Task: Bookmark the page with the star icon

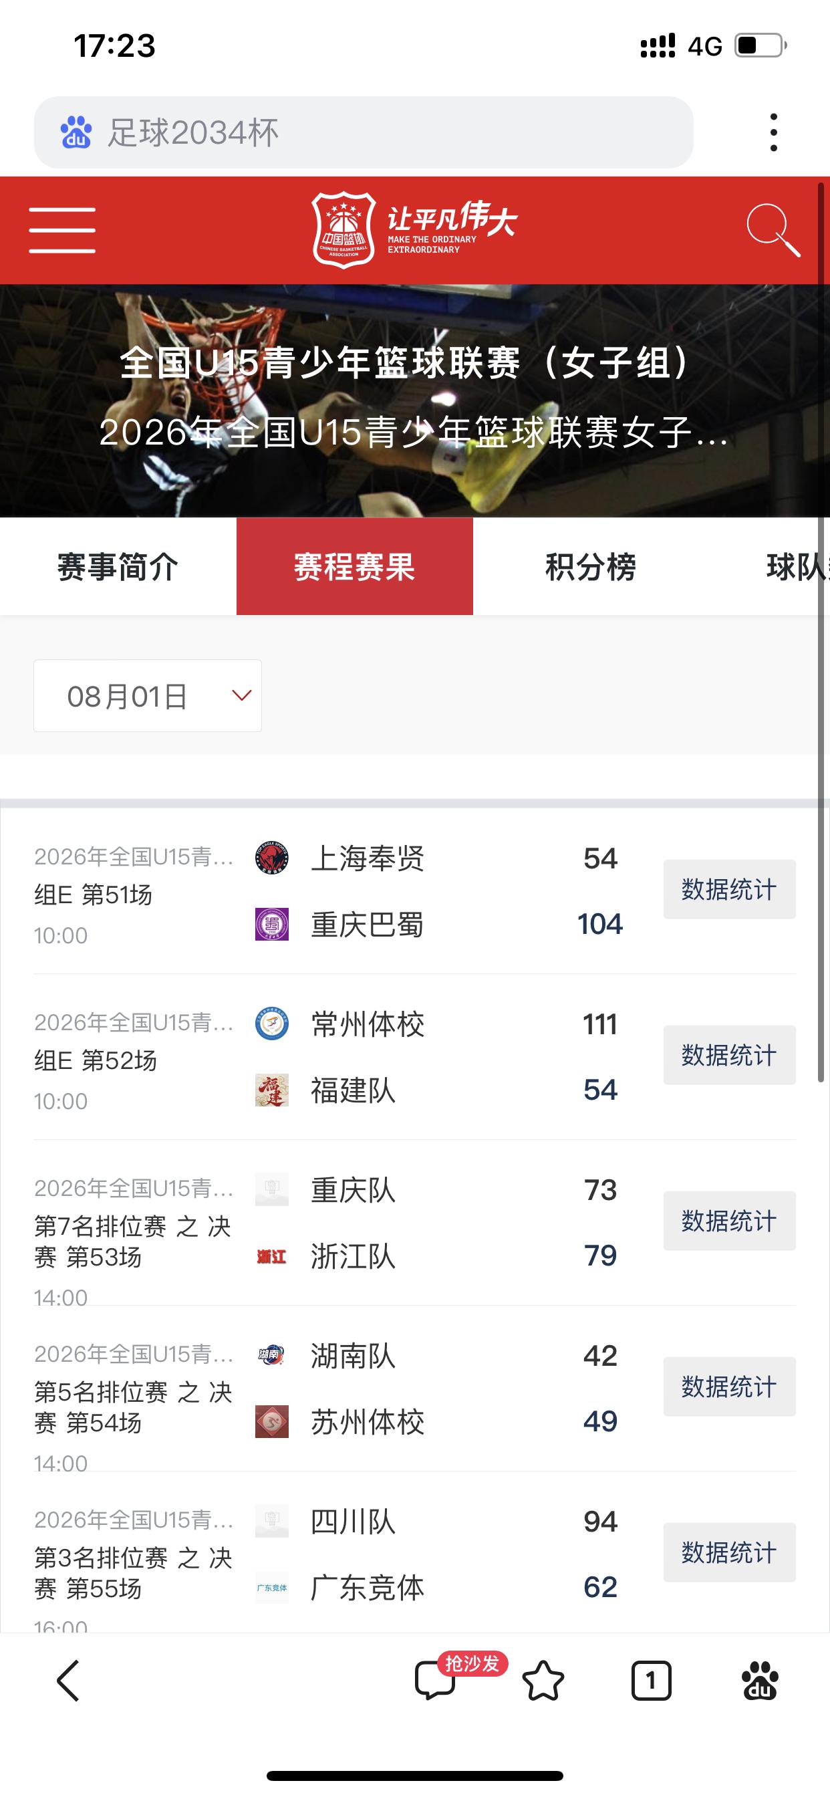Action: pyautogui.click(x=543, y=1681)
